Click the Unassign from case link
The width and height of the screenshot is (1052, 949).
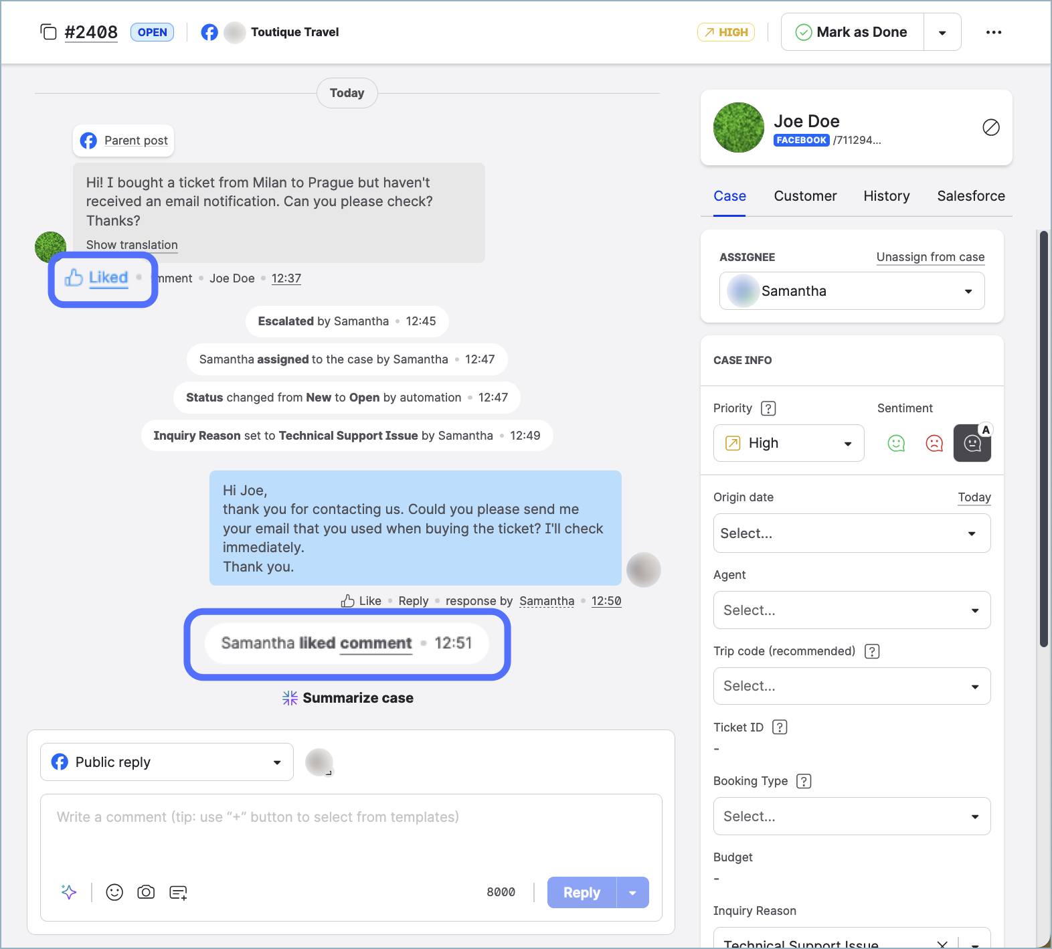pyautogui.click(x=930, y=257)
